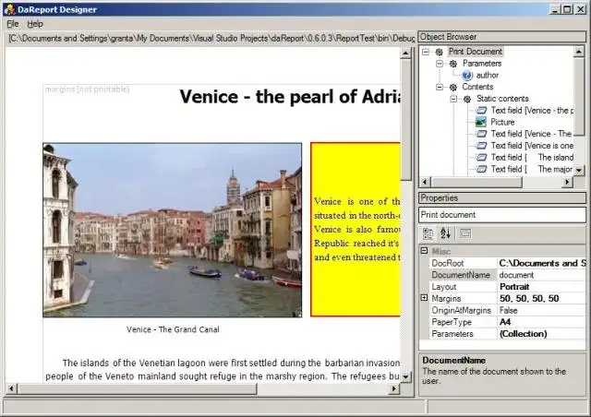Click icon of 'Venice is one' text field
This screenshot has height=417, width=591.
tap(481, 146)
